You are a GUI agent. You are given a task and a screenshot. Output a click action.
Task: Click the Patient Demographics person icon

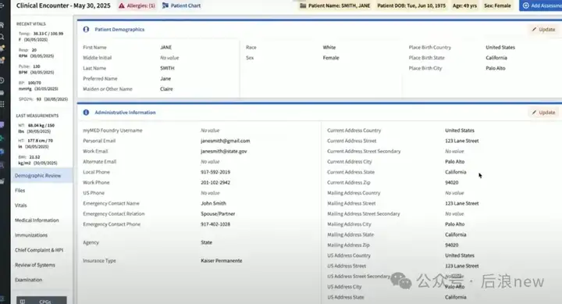click(x=86, y=30)
